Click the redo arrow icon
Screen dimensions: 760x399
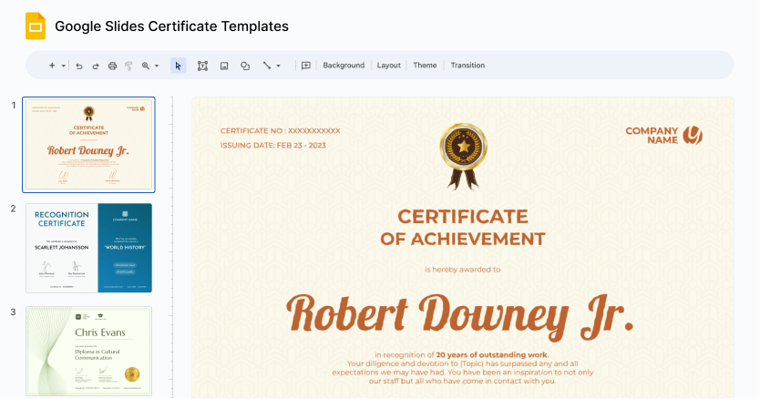click(x=96, y=66)
